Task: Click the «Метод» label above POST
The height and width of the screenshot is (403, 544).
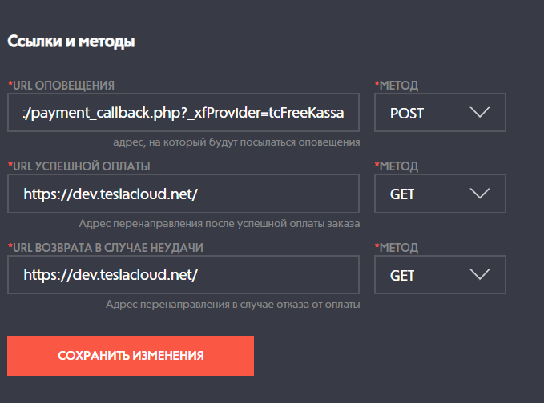Action: (397, 85)
